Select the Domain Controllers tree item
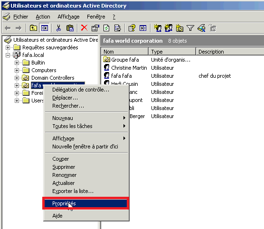The height and width of the screenshot is (229, 264). (53, 78)
